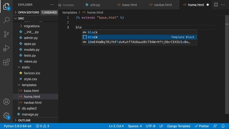Open the Accounts menu icon
The height and width of the screenshot is (129, 229).
[6, 102]
